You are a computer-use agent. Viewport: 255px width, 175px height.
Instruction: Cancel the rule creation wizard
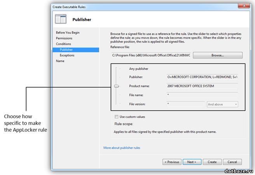tap(232, 162)
